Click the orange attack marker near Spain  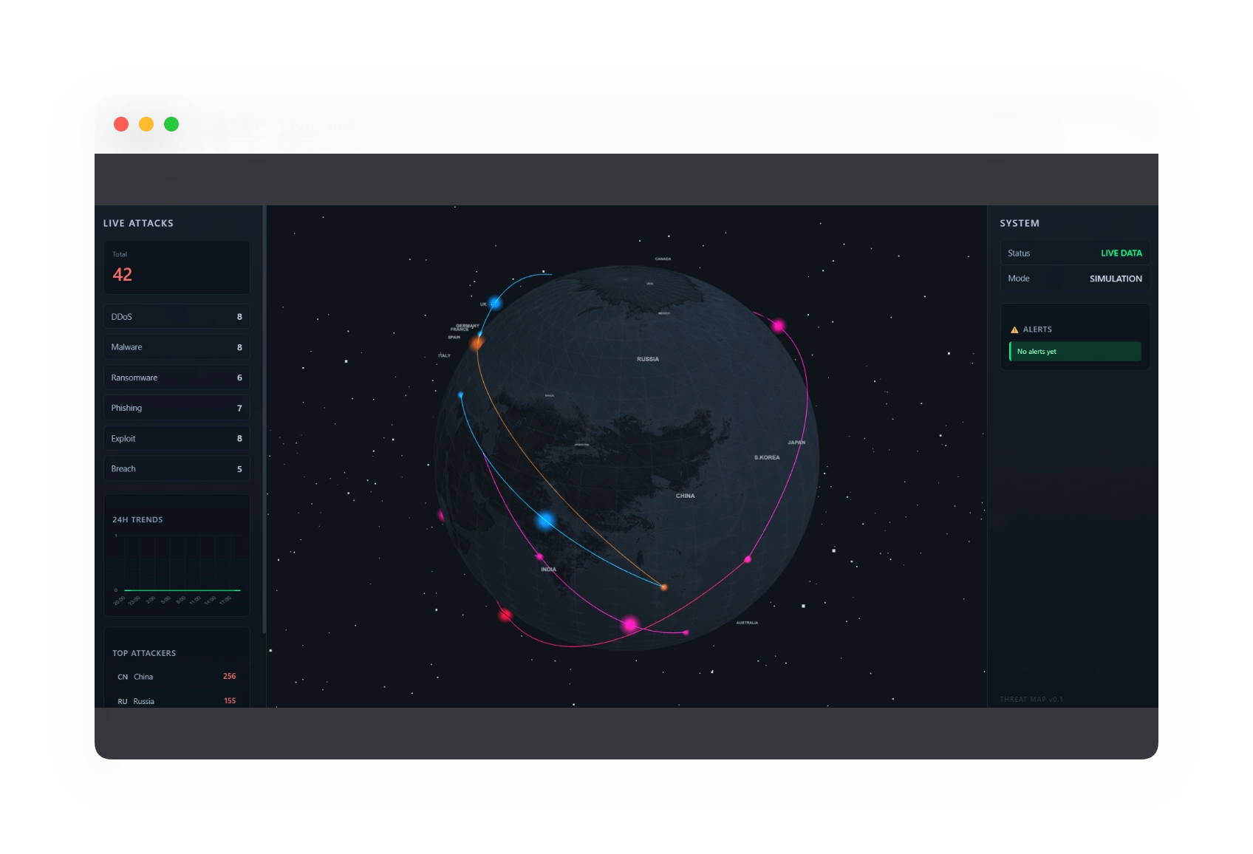tap(477, 342)
